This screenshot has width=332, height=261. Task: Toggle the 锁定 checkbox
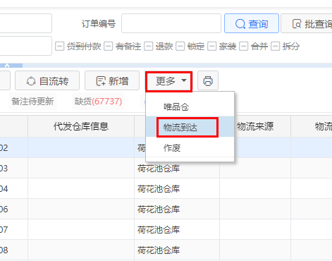point(180,47)
